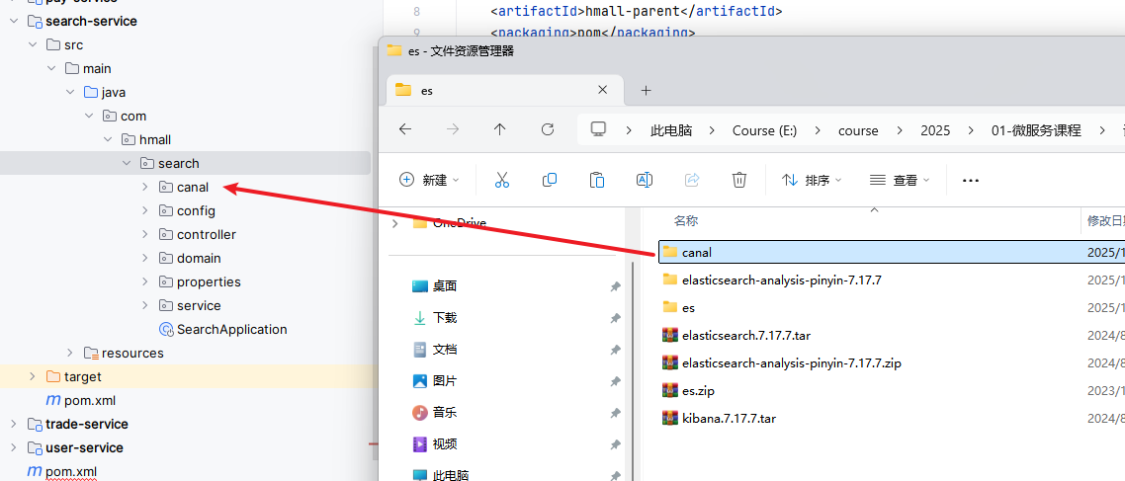Unpin 下载 using its pin icon
1125x481 pixels.
[x=615, y=318]
